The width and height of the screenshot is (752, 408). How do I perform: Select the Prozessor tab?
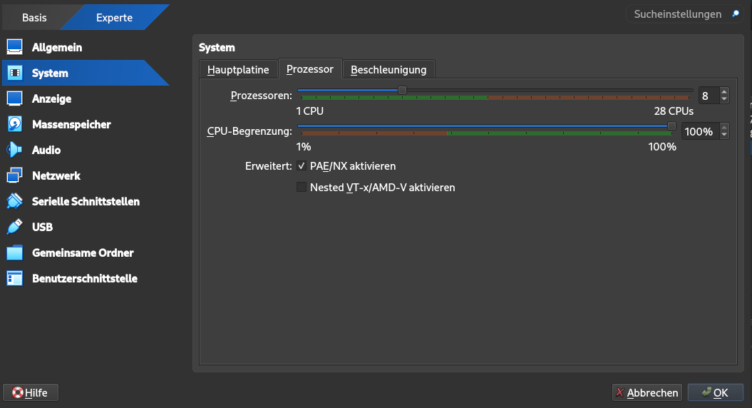[x=310, y=68]
